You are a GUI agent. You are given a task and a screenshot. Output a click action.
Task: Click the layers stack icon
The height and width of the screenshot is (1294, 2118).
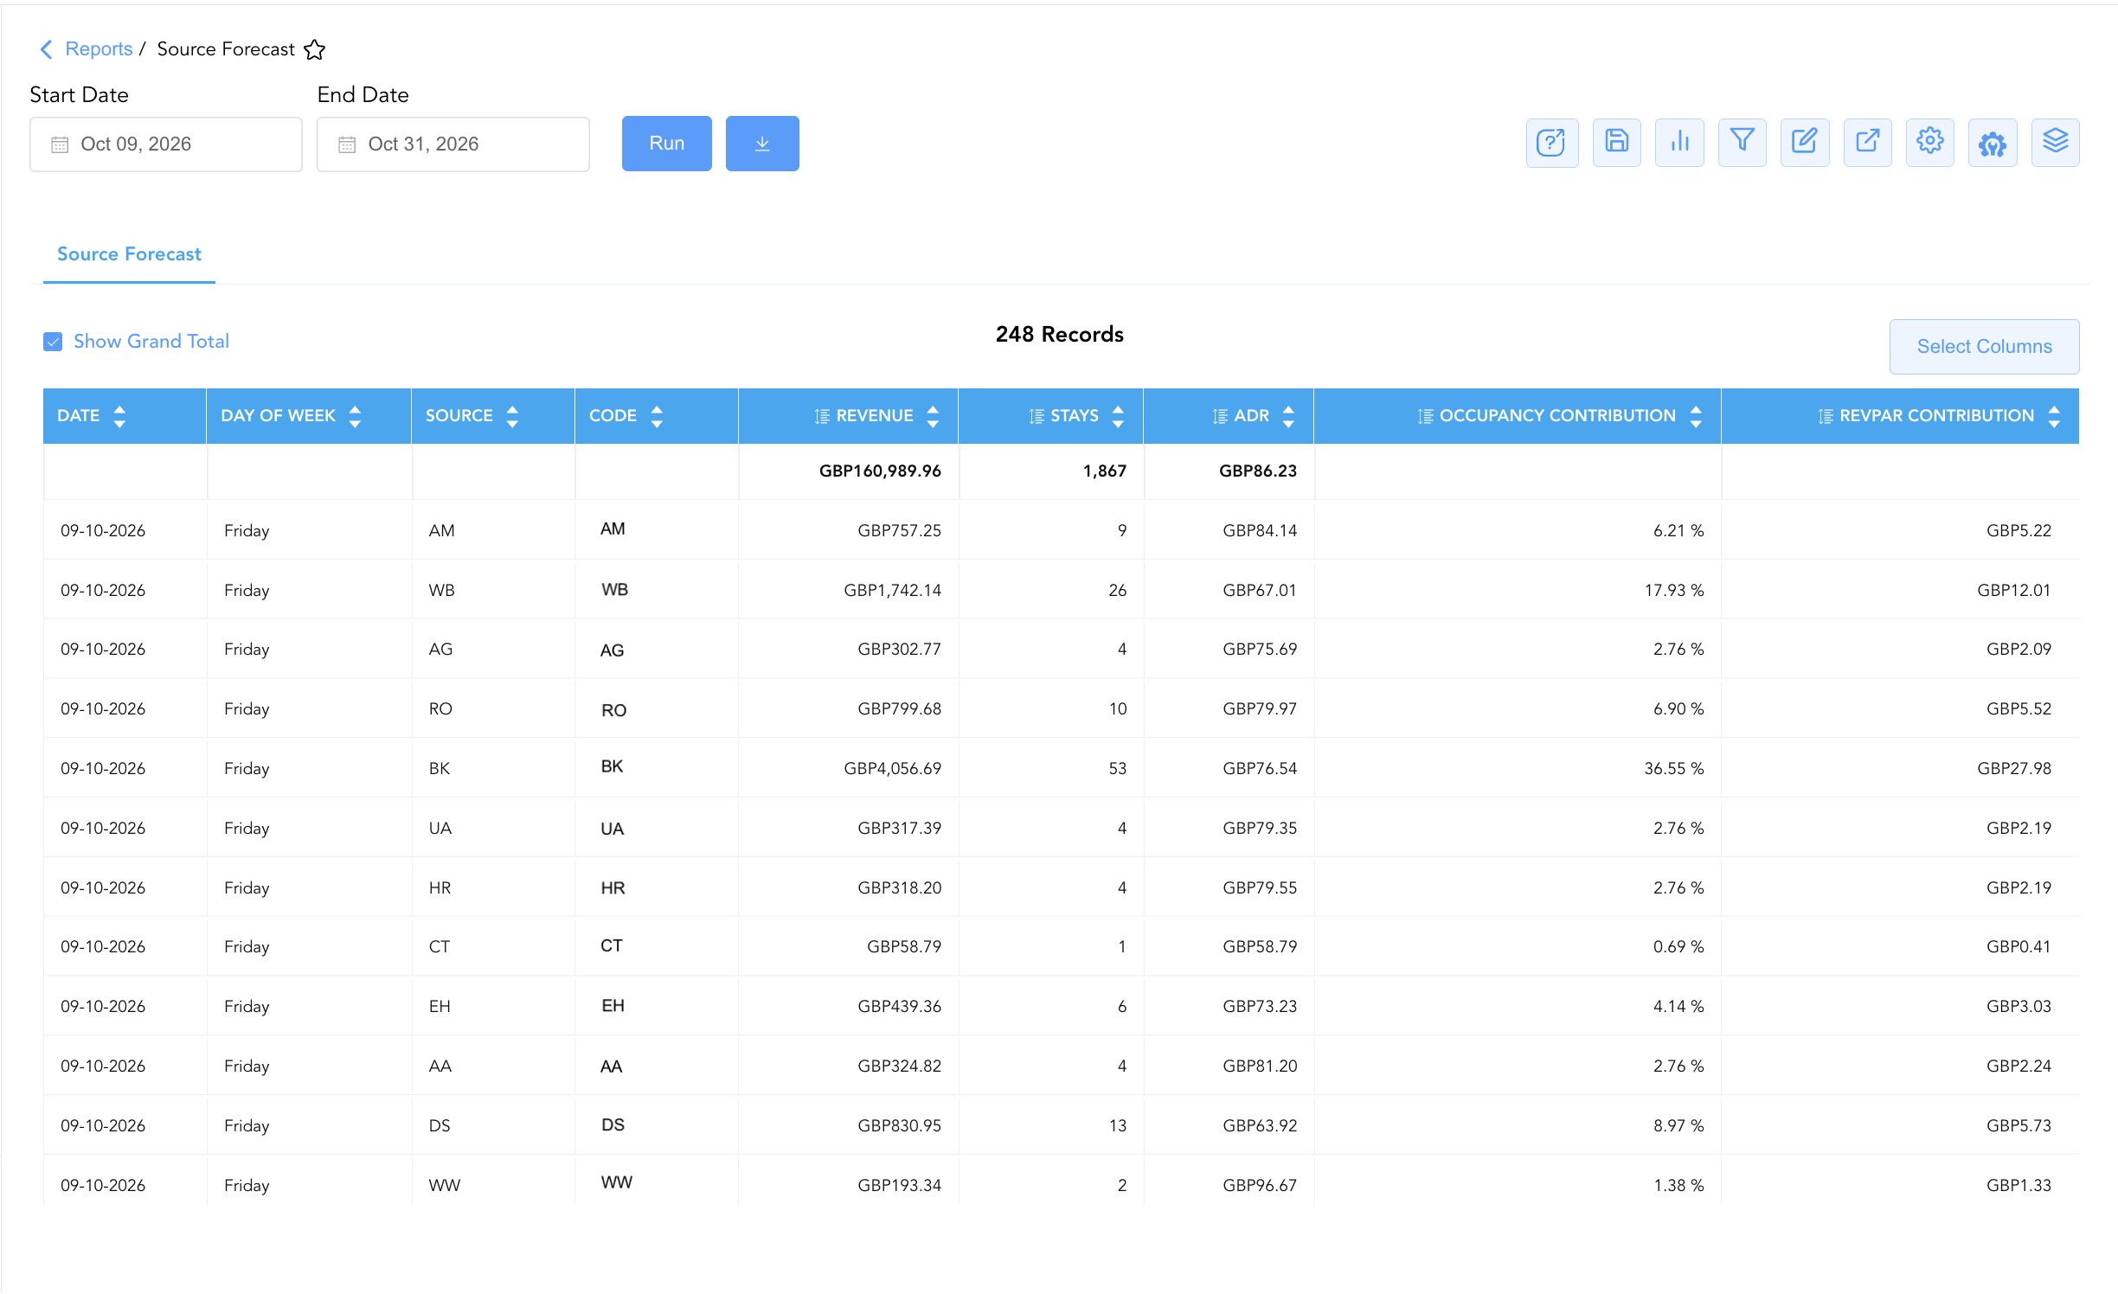coord(2055,143)
